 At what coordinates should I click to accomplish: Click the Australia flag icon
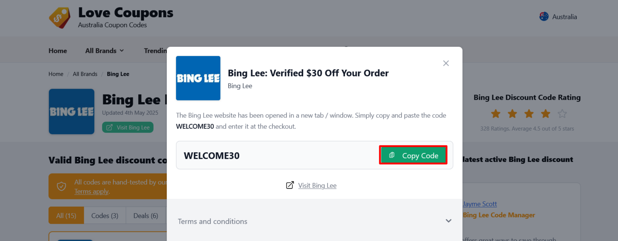pyautogui.click(x=543, y=16)
